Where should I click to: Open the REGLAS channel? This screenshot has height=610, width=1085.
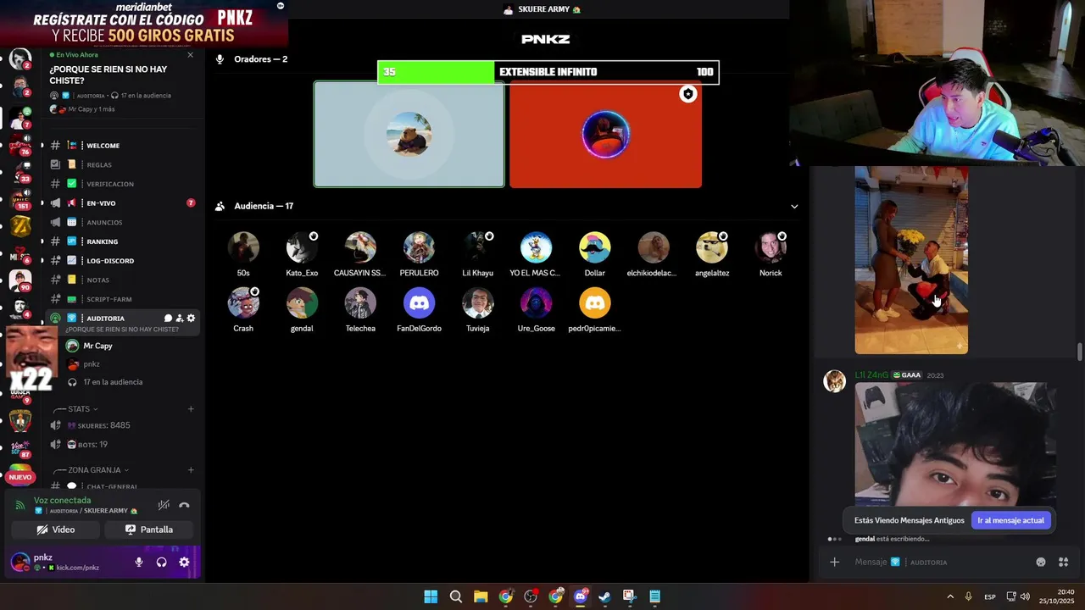(x=122, y=164)
